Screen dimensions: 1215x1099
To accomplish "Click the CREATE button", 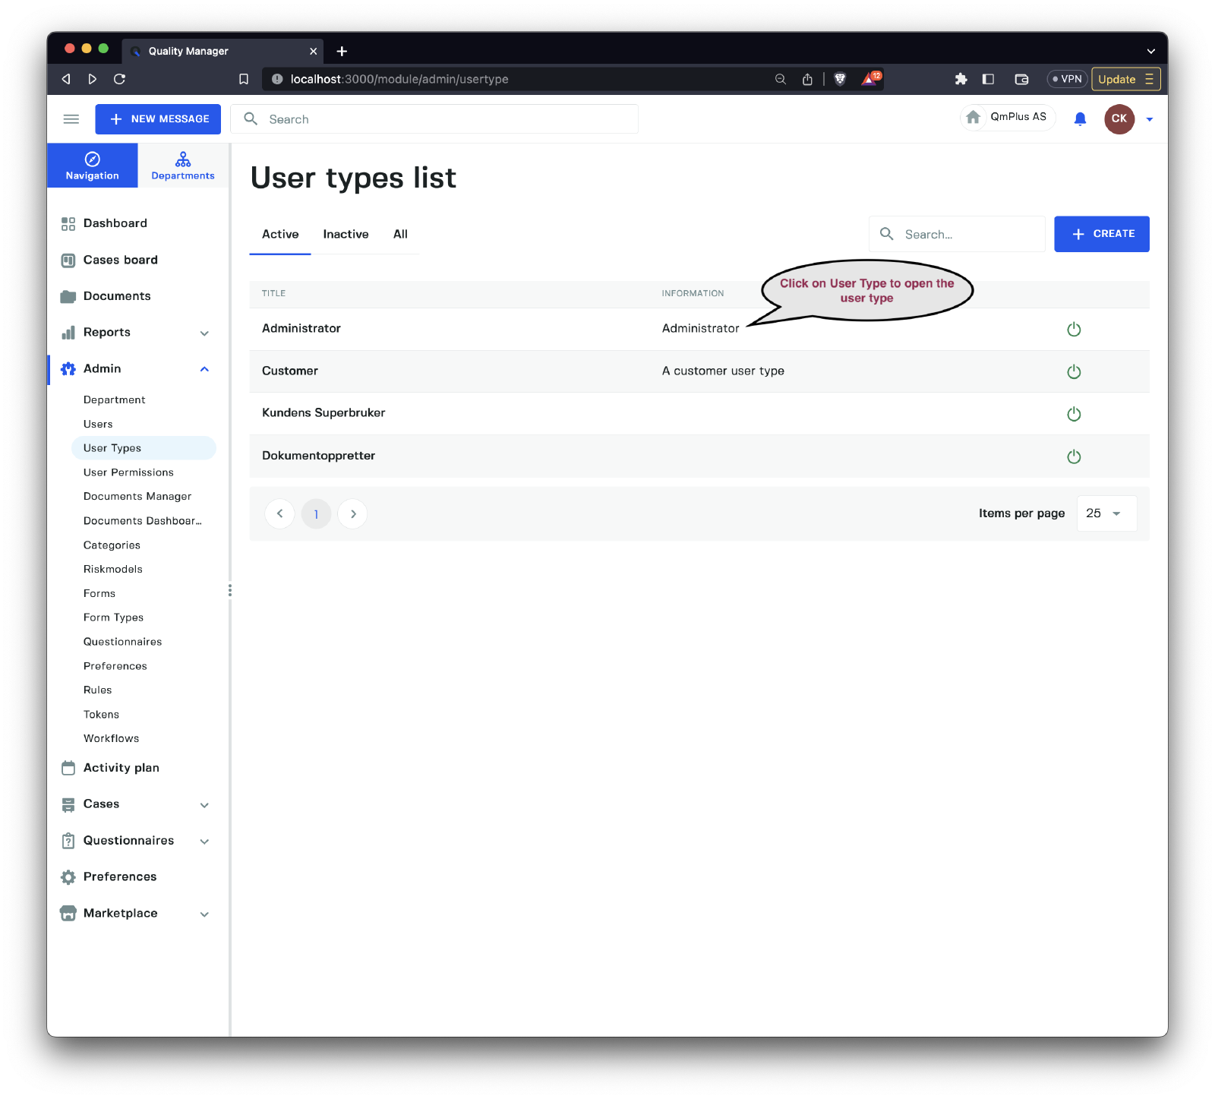I will [1101, 234].
